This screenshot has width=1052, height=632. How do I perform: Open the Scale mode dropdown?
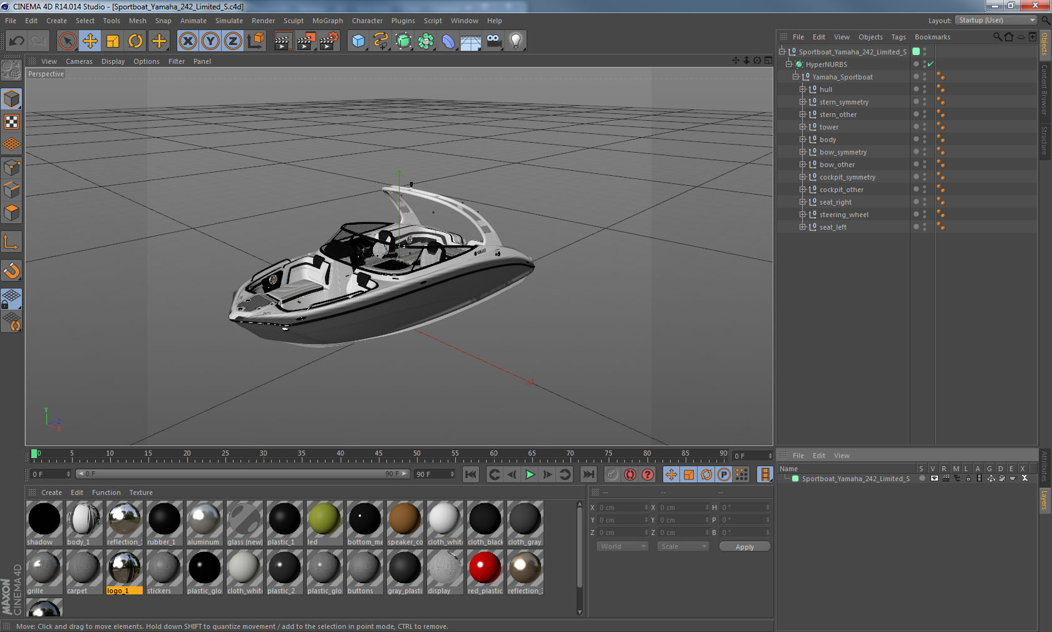pos(683,546)
